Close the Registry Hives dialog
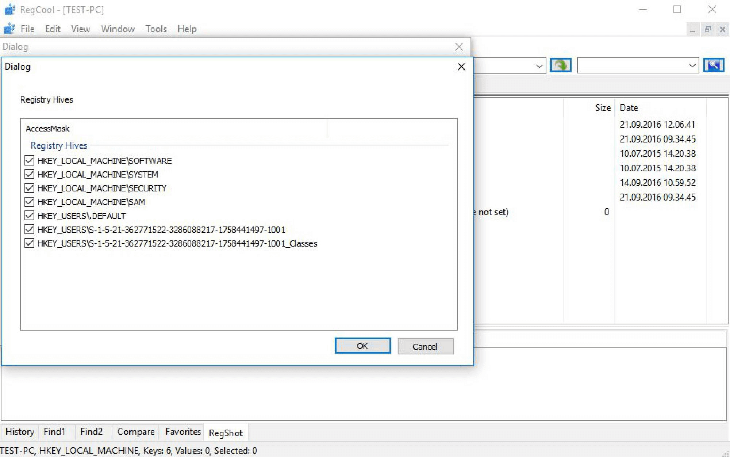The image size is (730, 457). coord(461,66)
